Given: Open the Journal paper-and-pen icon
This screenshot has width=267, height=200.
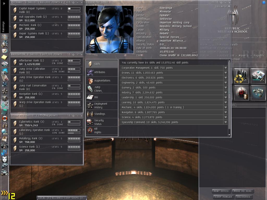Looking at the screenshot, I should 5,77.
